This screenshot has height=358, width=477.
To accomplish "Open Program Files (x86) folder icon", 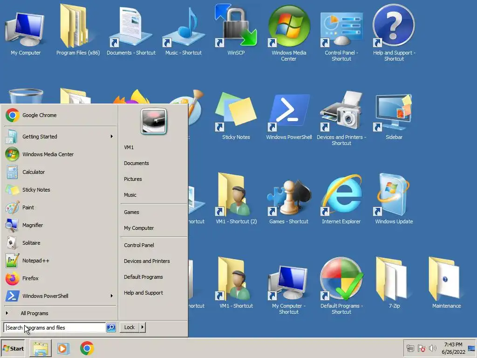I will click(78, 30).
